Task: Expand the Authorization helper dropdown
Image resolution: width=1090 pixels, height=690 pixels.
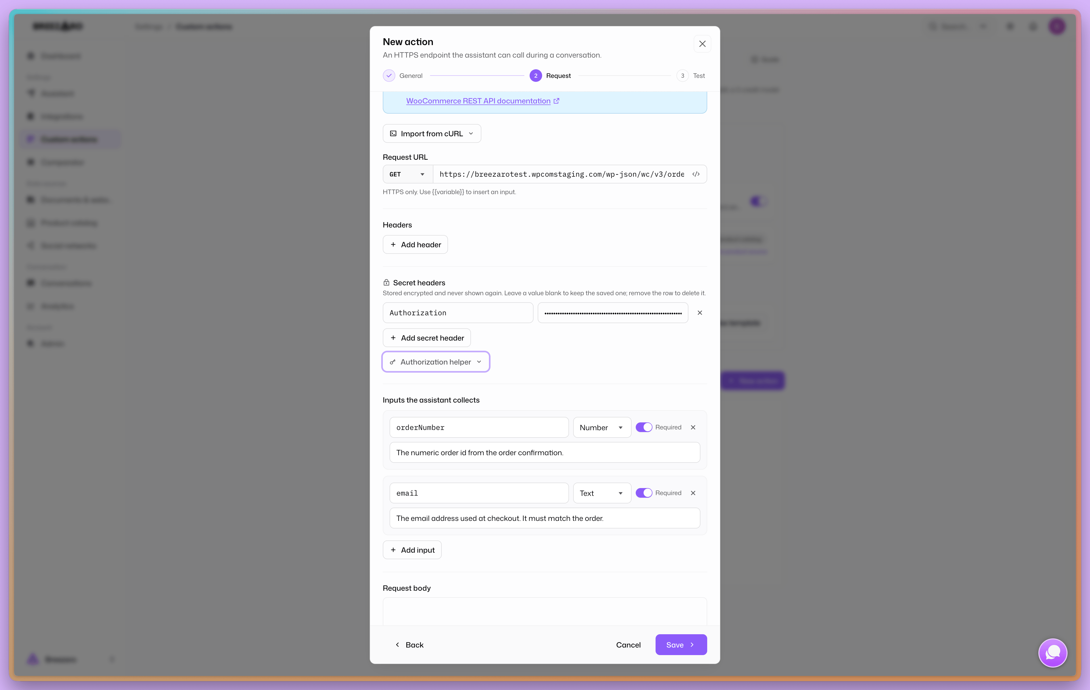Action: pyautogui.click(x=436, y=361)
